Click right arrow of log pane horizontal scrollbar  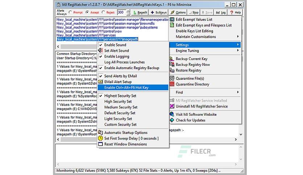(x=236, y=139)
